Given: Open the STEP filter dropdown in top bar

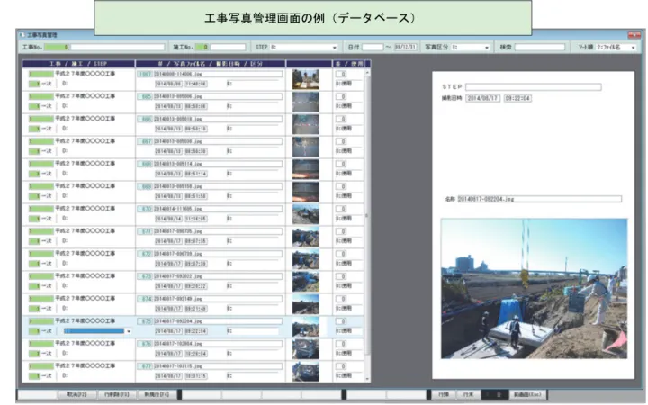Looking at the screenshot, I should point(334,48).
